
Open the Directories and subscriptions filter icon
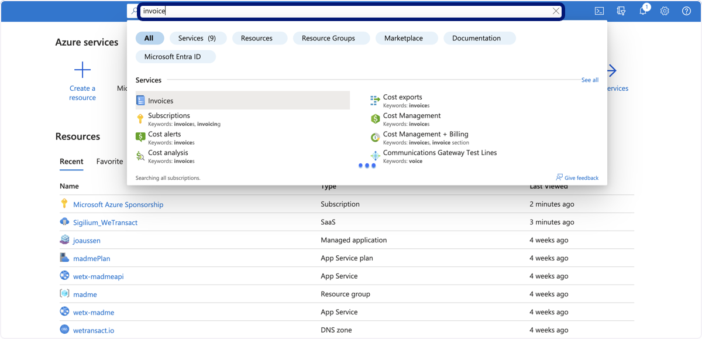[x=621, y=11]
